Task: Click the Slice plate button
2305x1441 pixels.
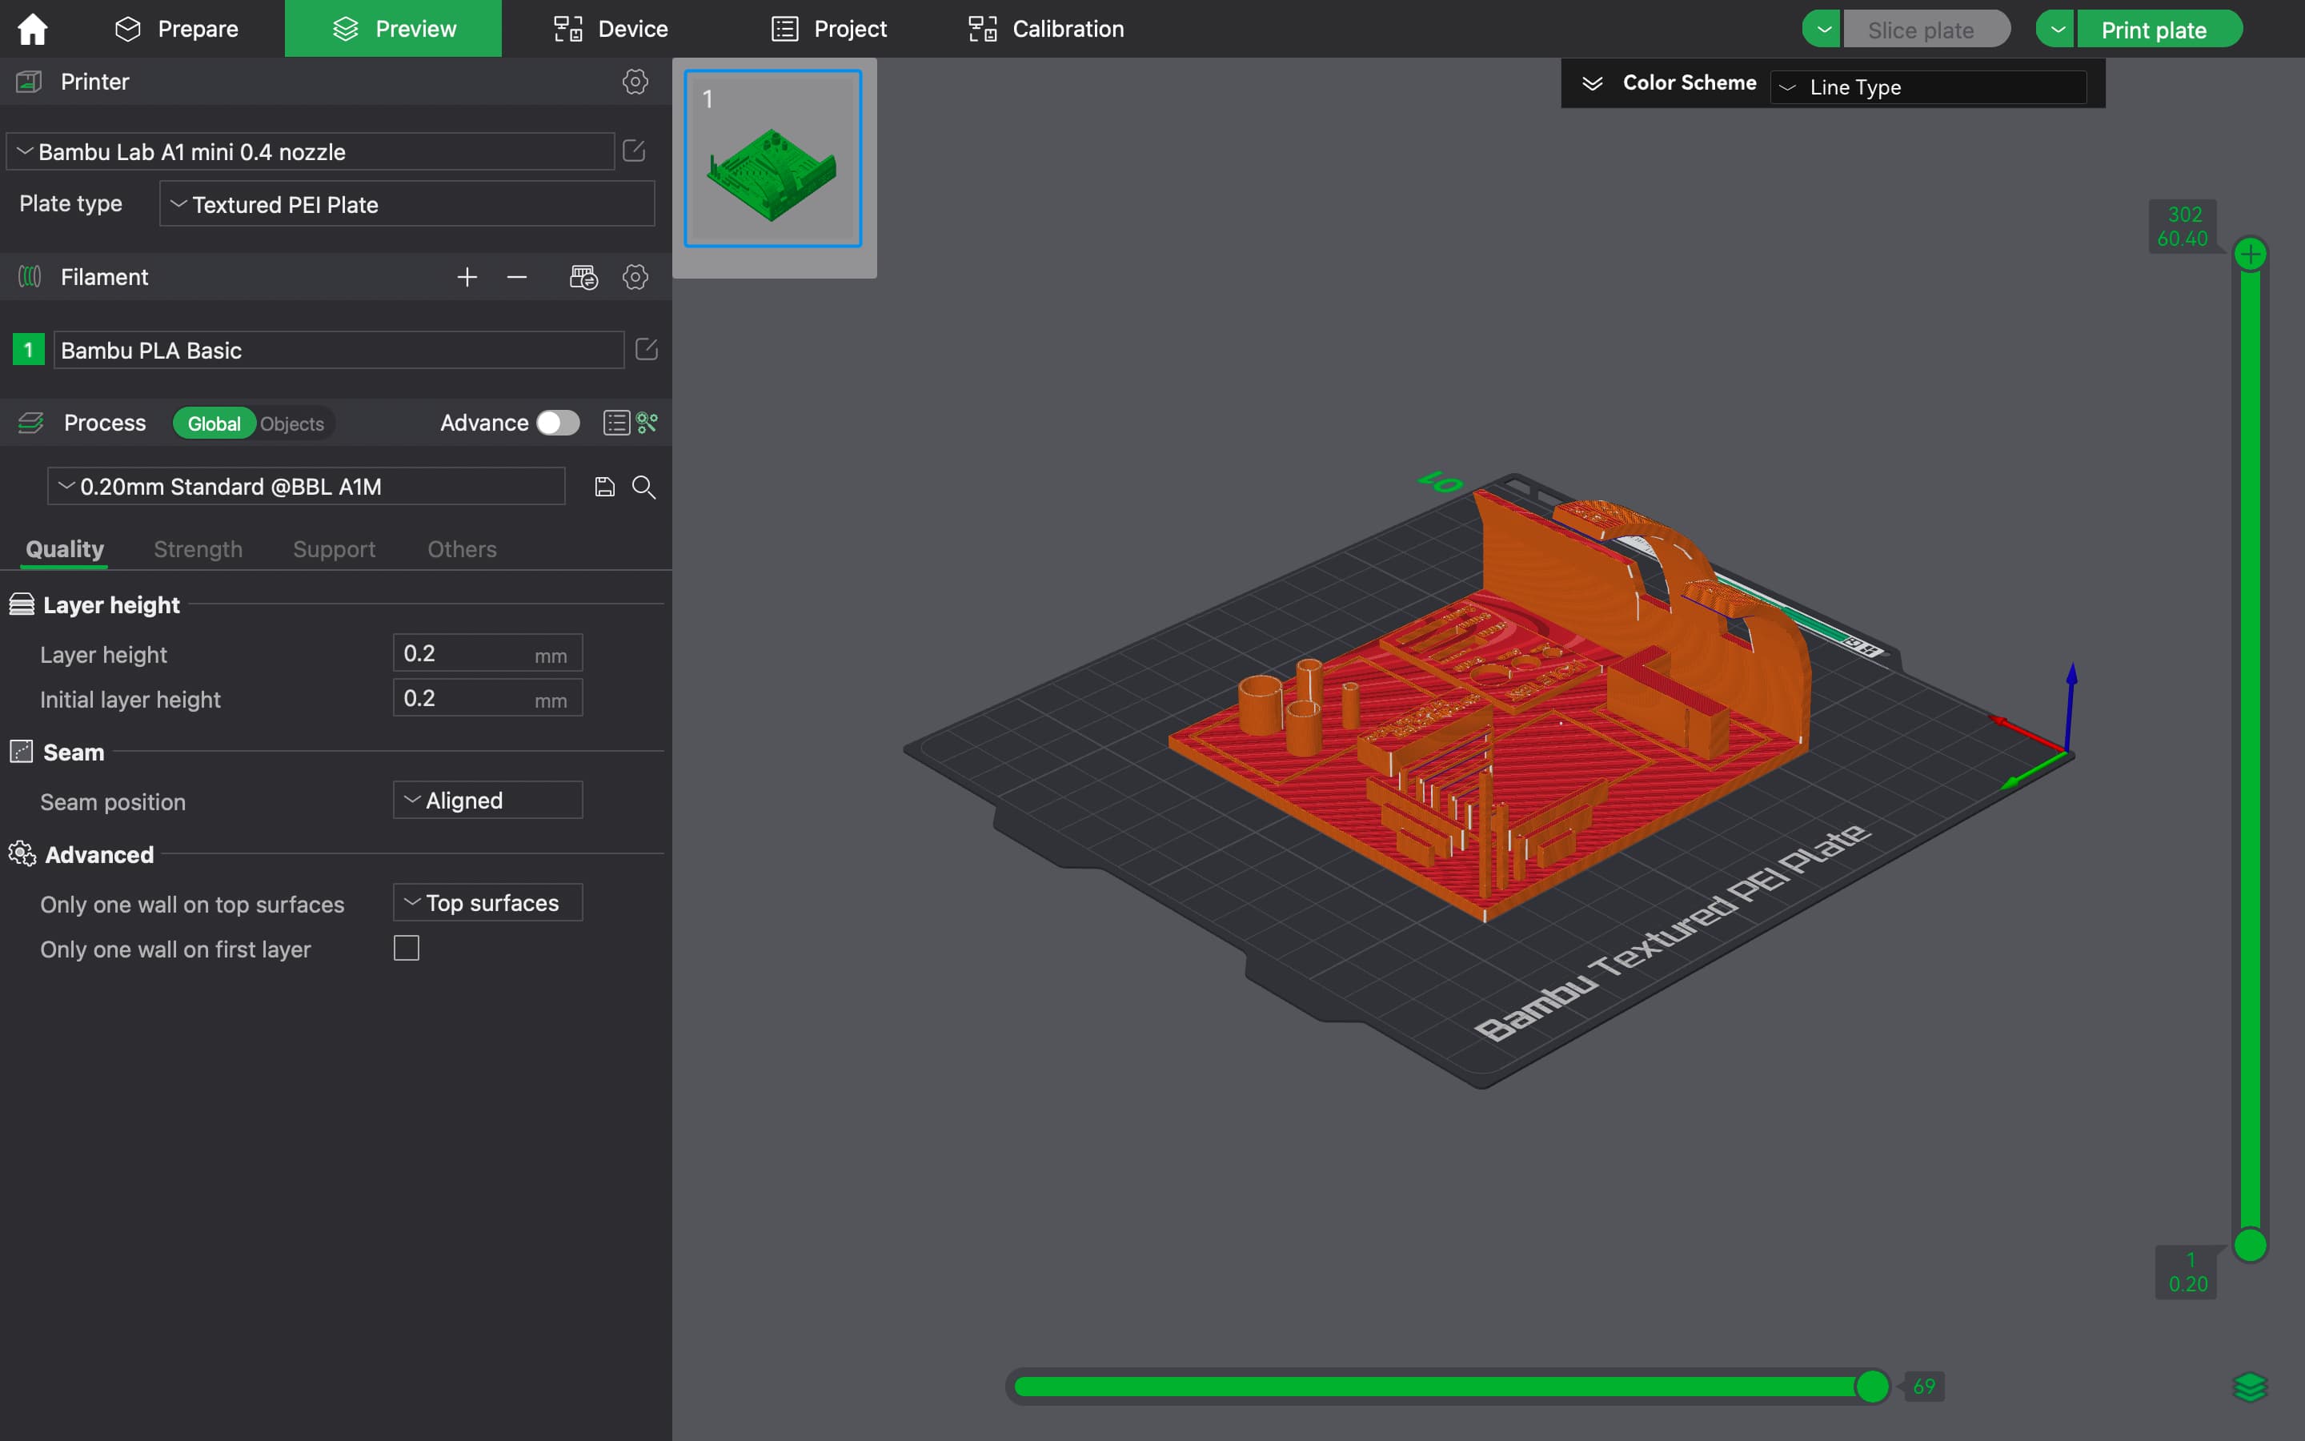Action: [1927, 30]
